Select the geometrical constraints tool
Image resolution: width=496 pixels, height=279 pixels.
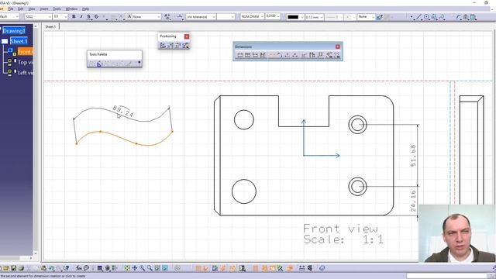(474, 17)
